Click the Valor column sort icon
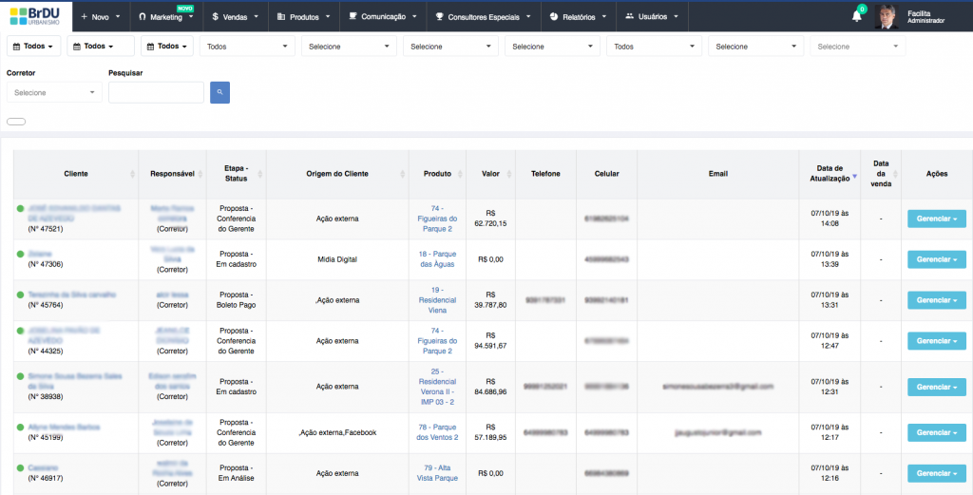 point(508,174)
